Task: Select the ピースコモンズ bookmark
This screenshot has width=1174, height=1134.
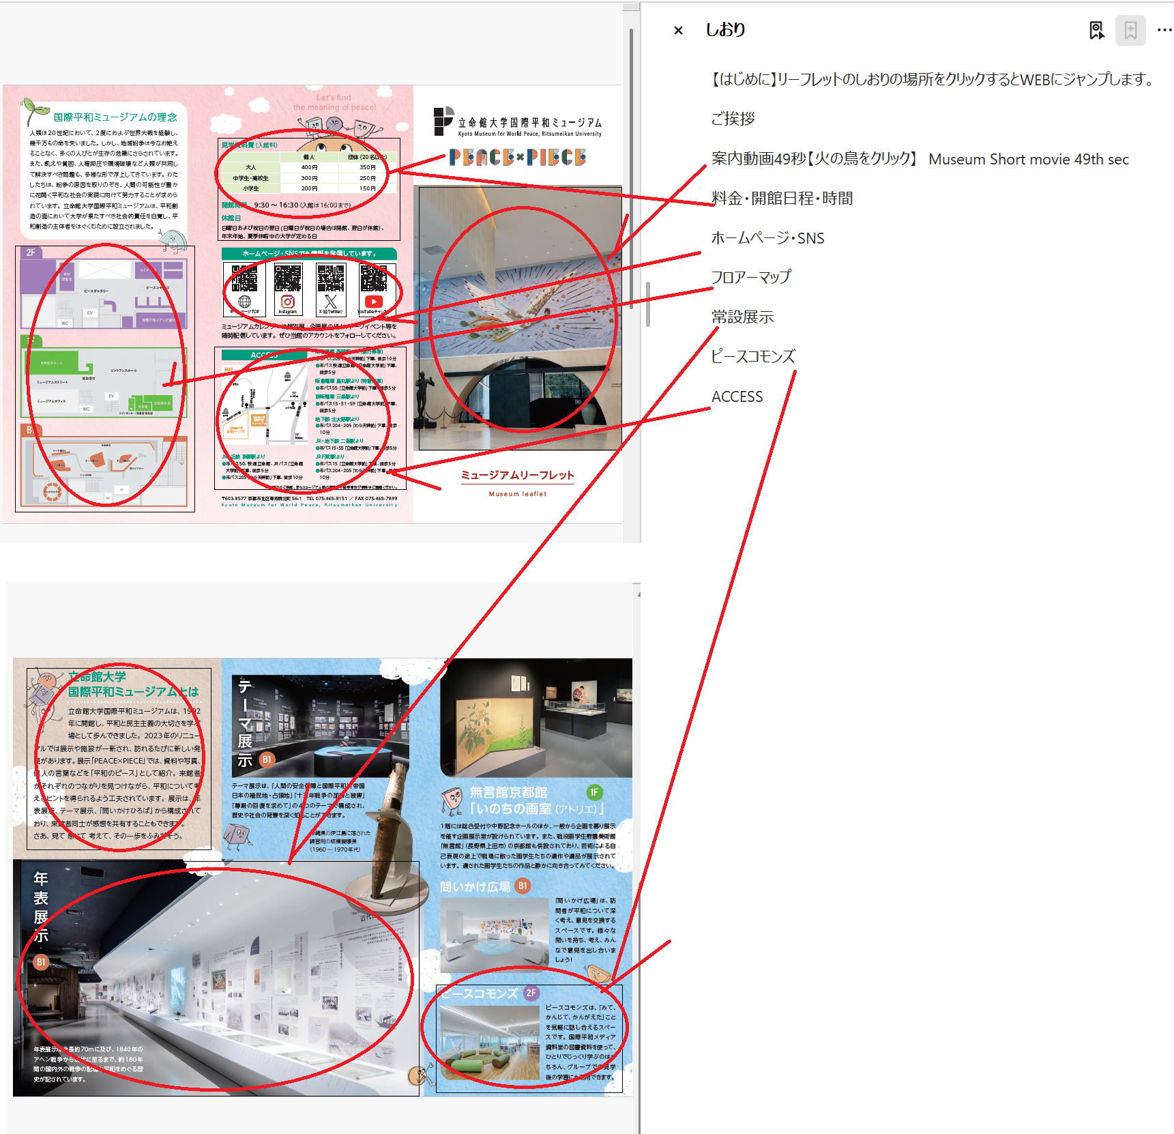Action: point(752,357)
